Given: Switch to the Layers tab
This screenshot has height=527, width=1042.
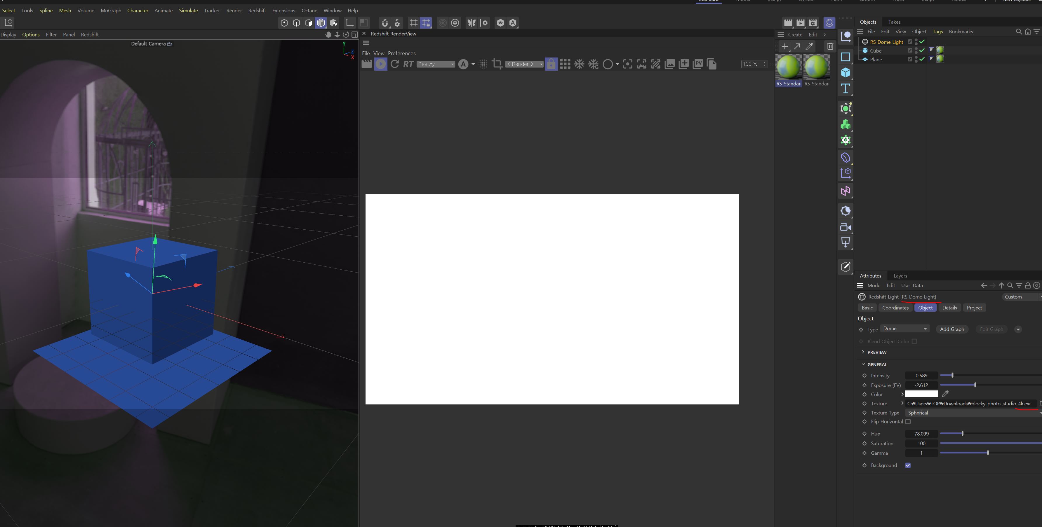Looking at the screenshot, I should 900,276.
